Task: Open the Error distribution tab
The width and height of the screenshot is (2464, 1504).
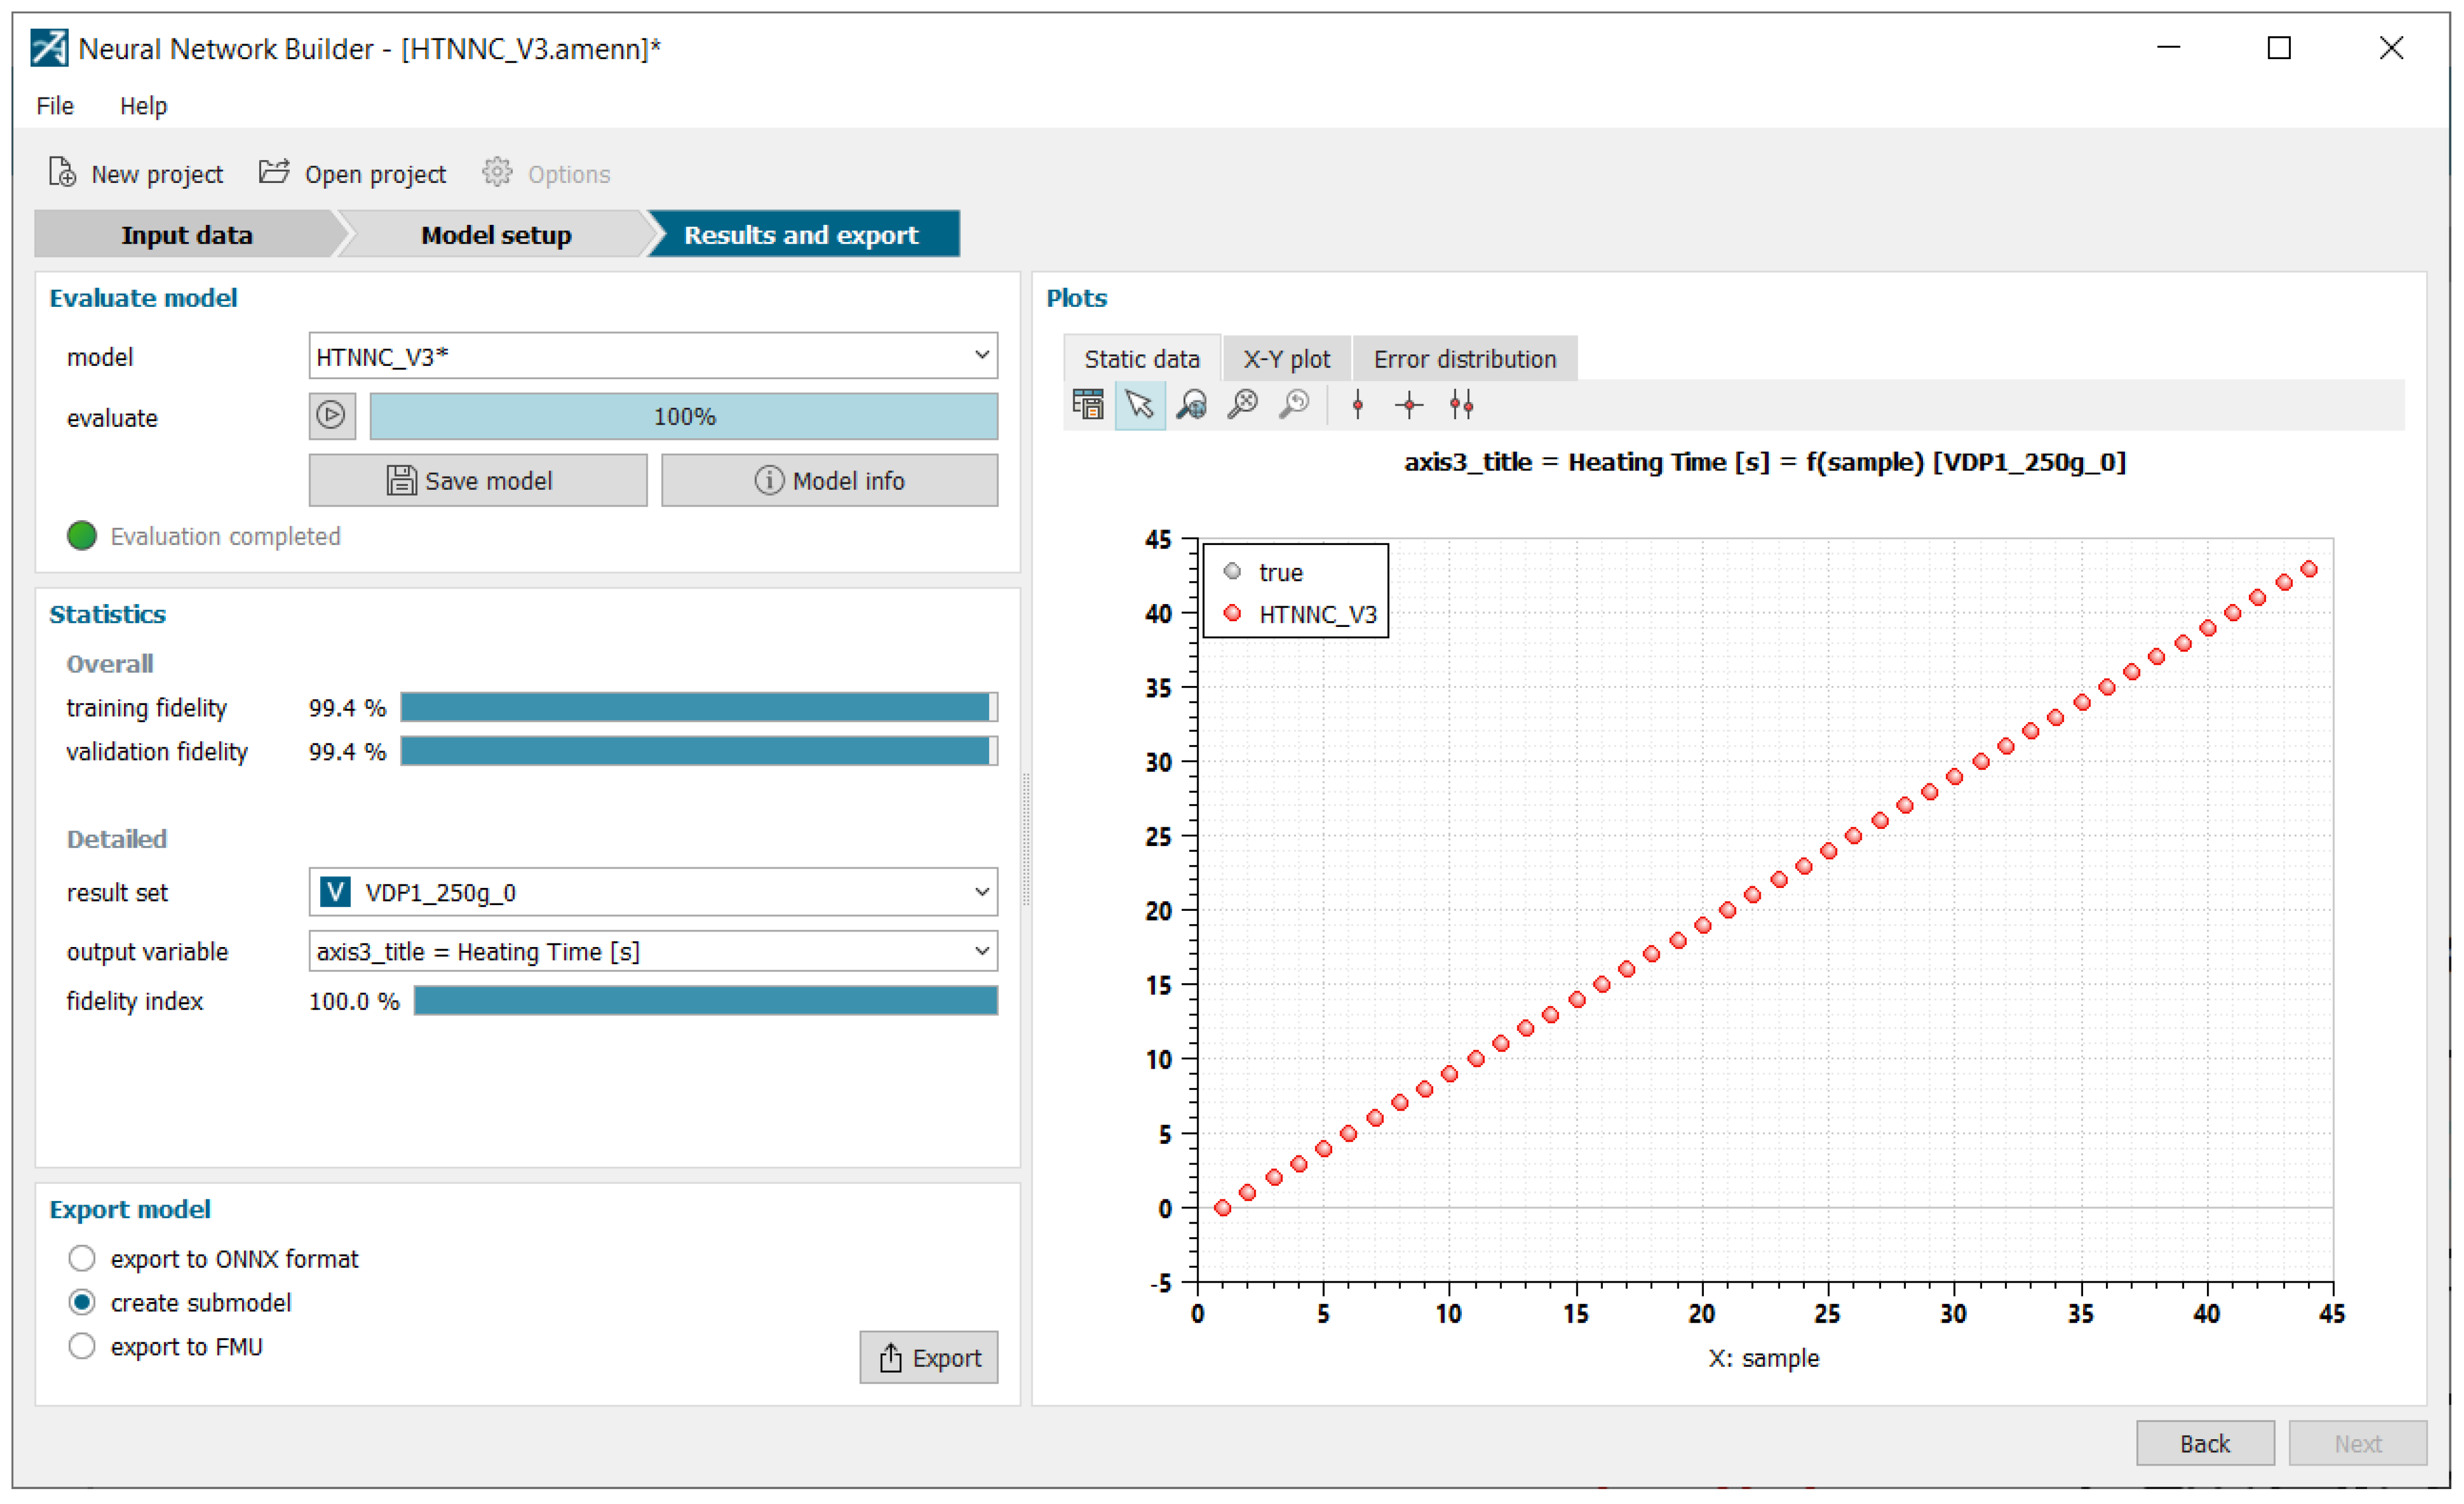Action: click(1464, 359)
